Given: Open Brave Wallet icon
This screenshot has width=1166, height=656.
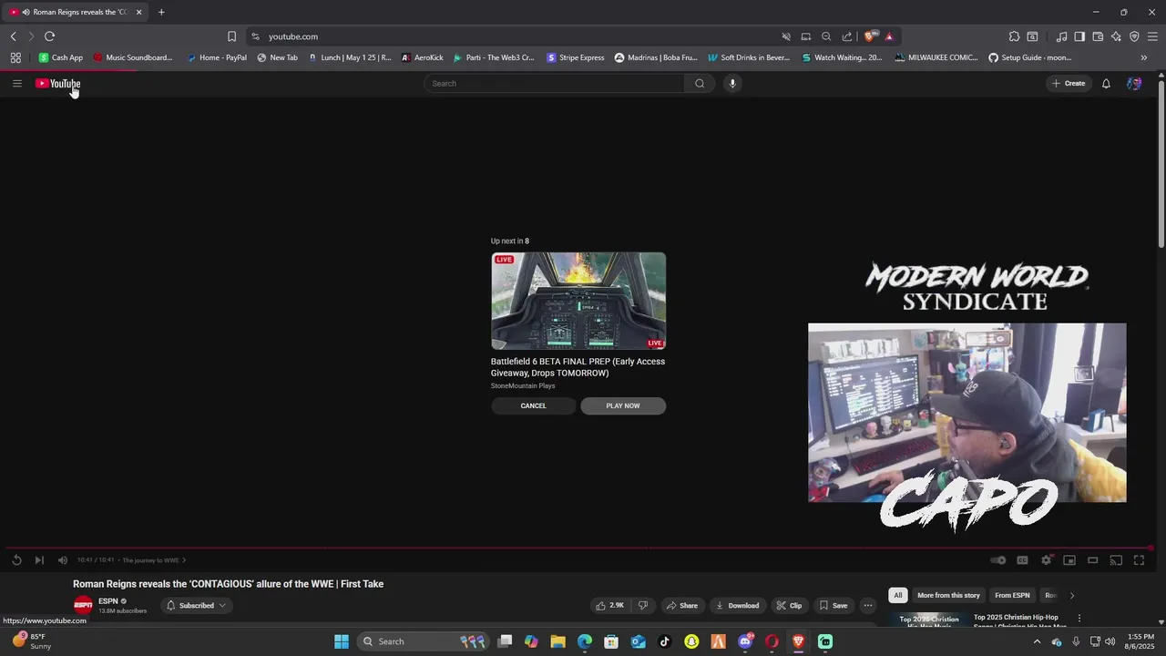Looking at the screenshot, I should tap(1098, 36).
